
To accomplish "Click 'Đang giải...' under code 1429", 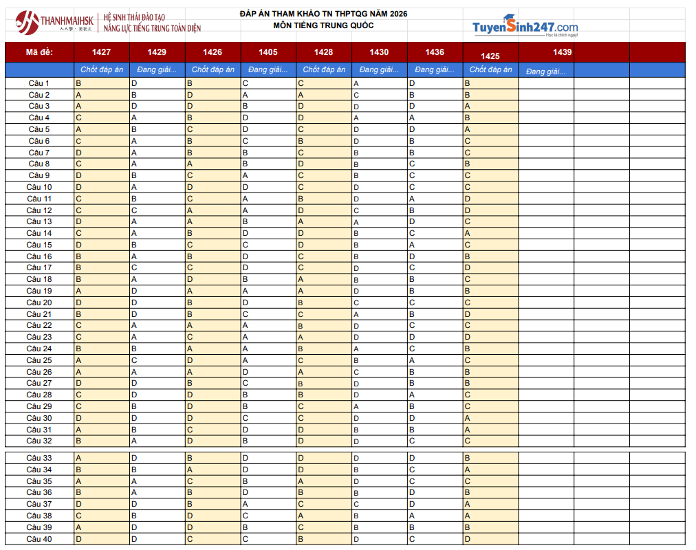I will 157,69.
